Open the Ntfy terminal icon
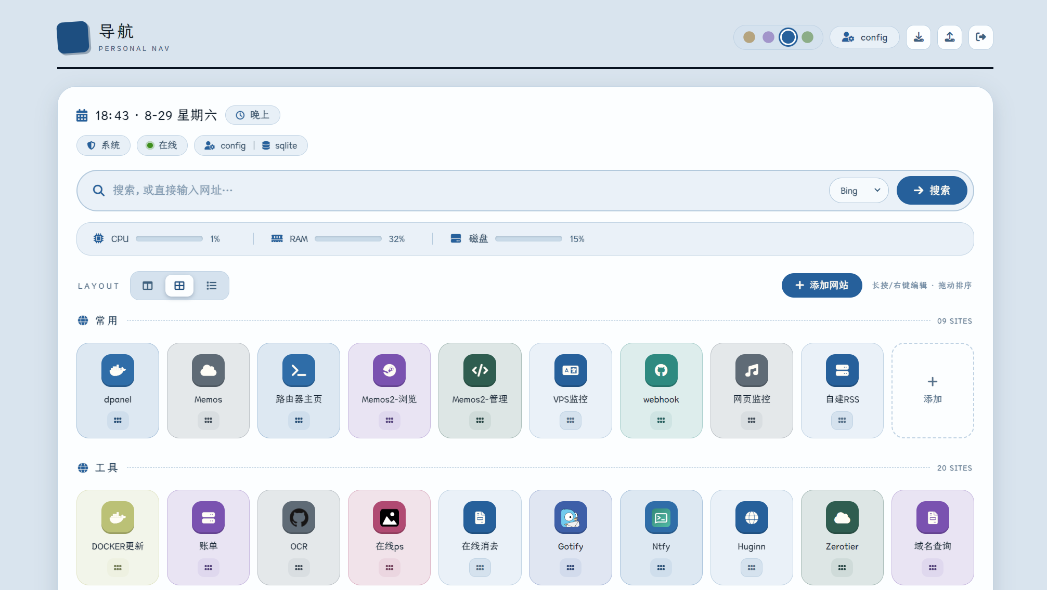The height and width of the screenshot is (590, 1047). [x=661, y=517]
